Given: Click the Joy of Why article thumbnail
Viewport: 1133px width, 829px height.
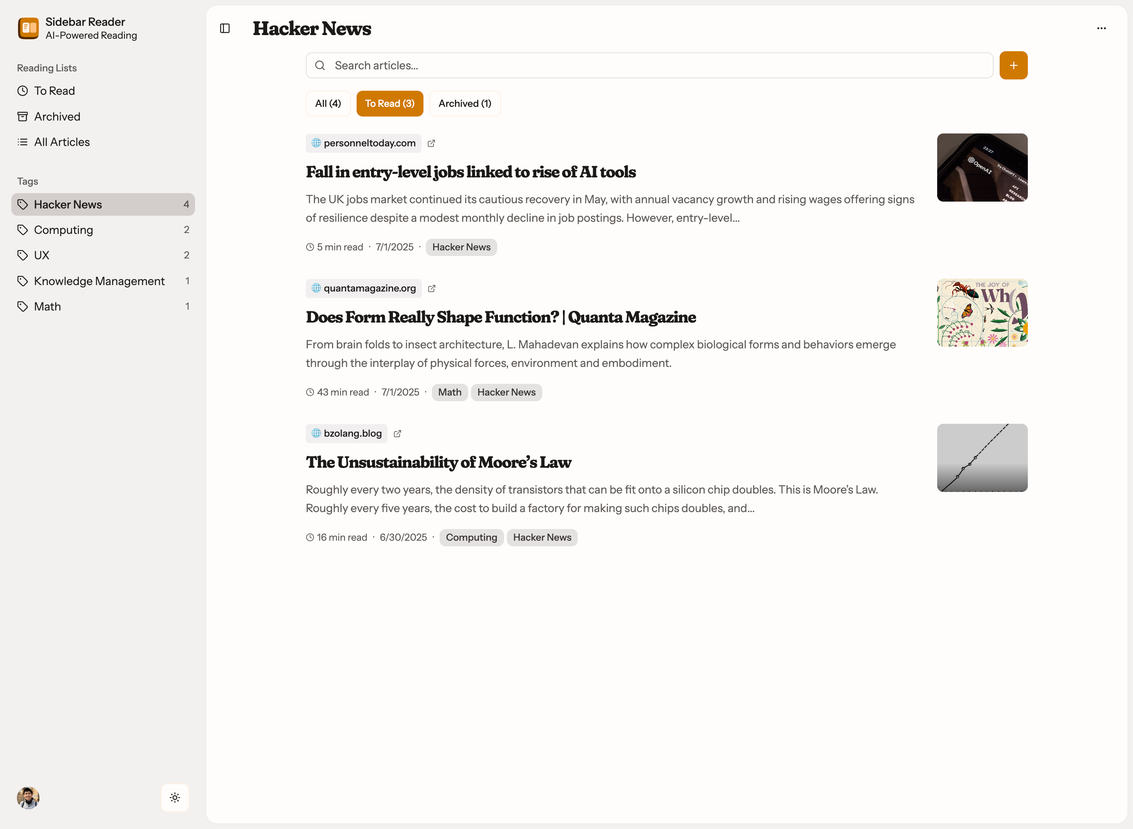Looking at the screenshot, I should click(x=982, y=312).
